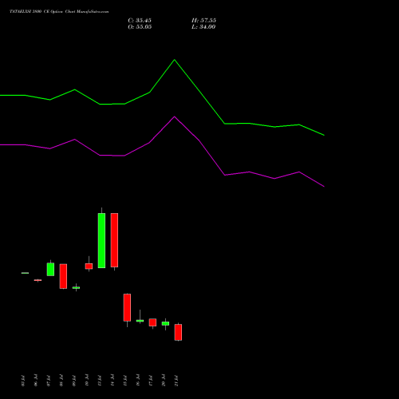
Task: Select the 16 Jul date label
Action: pos(138,381)
